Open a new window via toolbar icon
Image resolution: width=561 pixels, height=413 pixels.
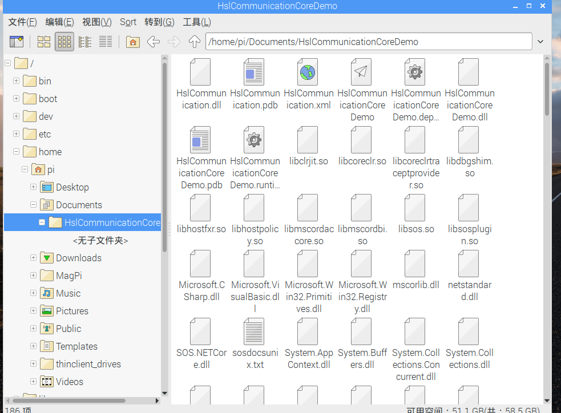coord(16,42)
